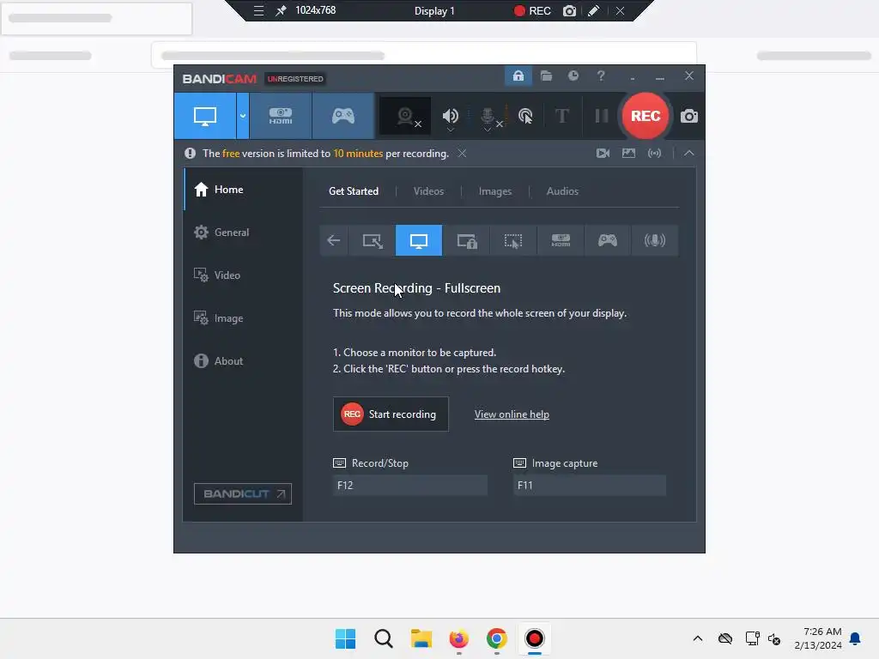
Task: Switch to Videos tab
Action: tap(428, 191)
